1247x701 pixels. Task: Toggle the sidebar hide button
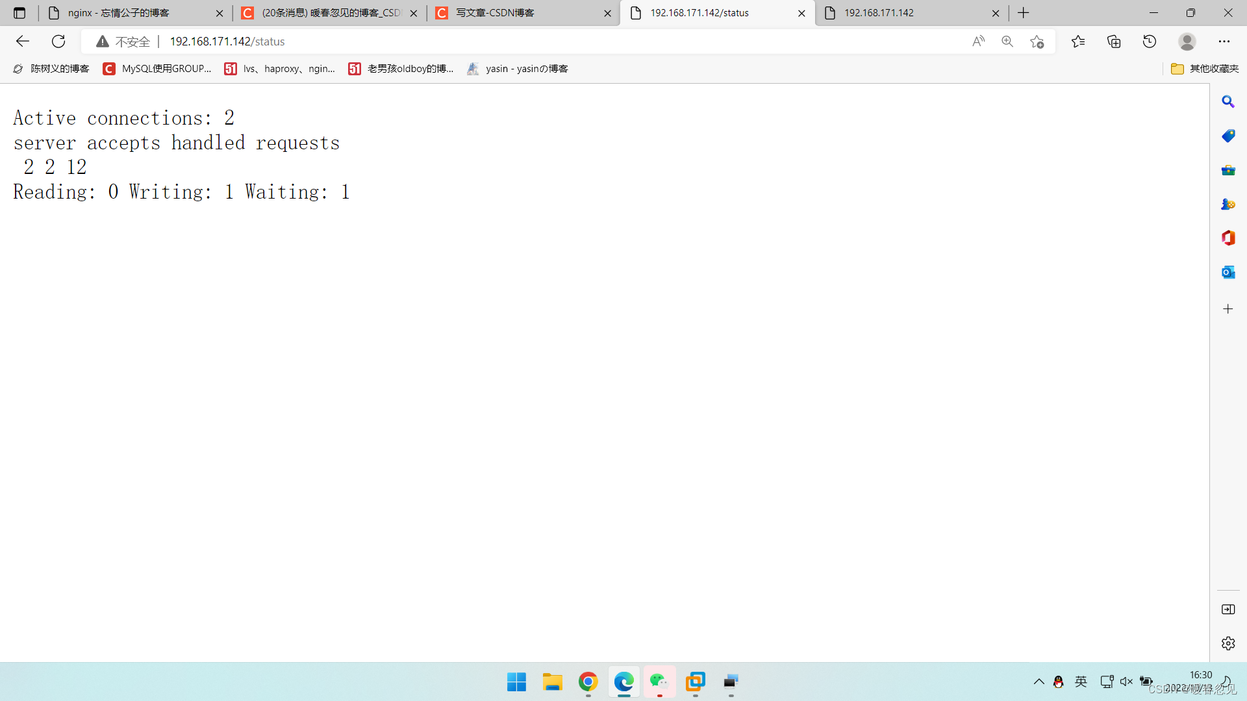1228,609
